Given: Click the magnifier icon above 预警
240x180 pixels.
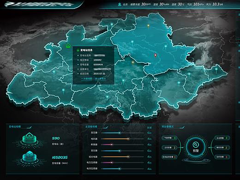Looking at the screenshot, I should coord(196,144).
